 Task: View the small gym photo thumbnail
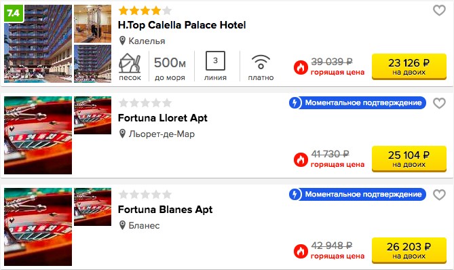coord(92,24)
